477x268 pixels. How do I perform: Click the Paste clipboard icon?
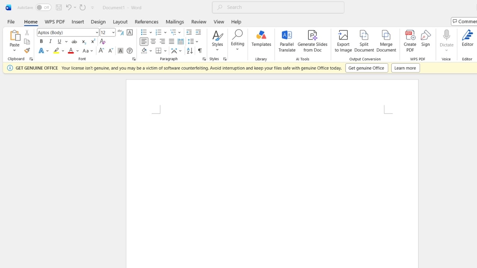[15, 36]
